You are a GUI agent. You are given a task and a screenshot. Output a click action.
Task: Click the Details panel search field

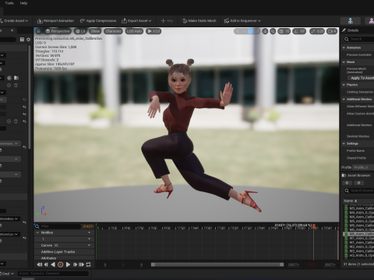click(359, 39)
